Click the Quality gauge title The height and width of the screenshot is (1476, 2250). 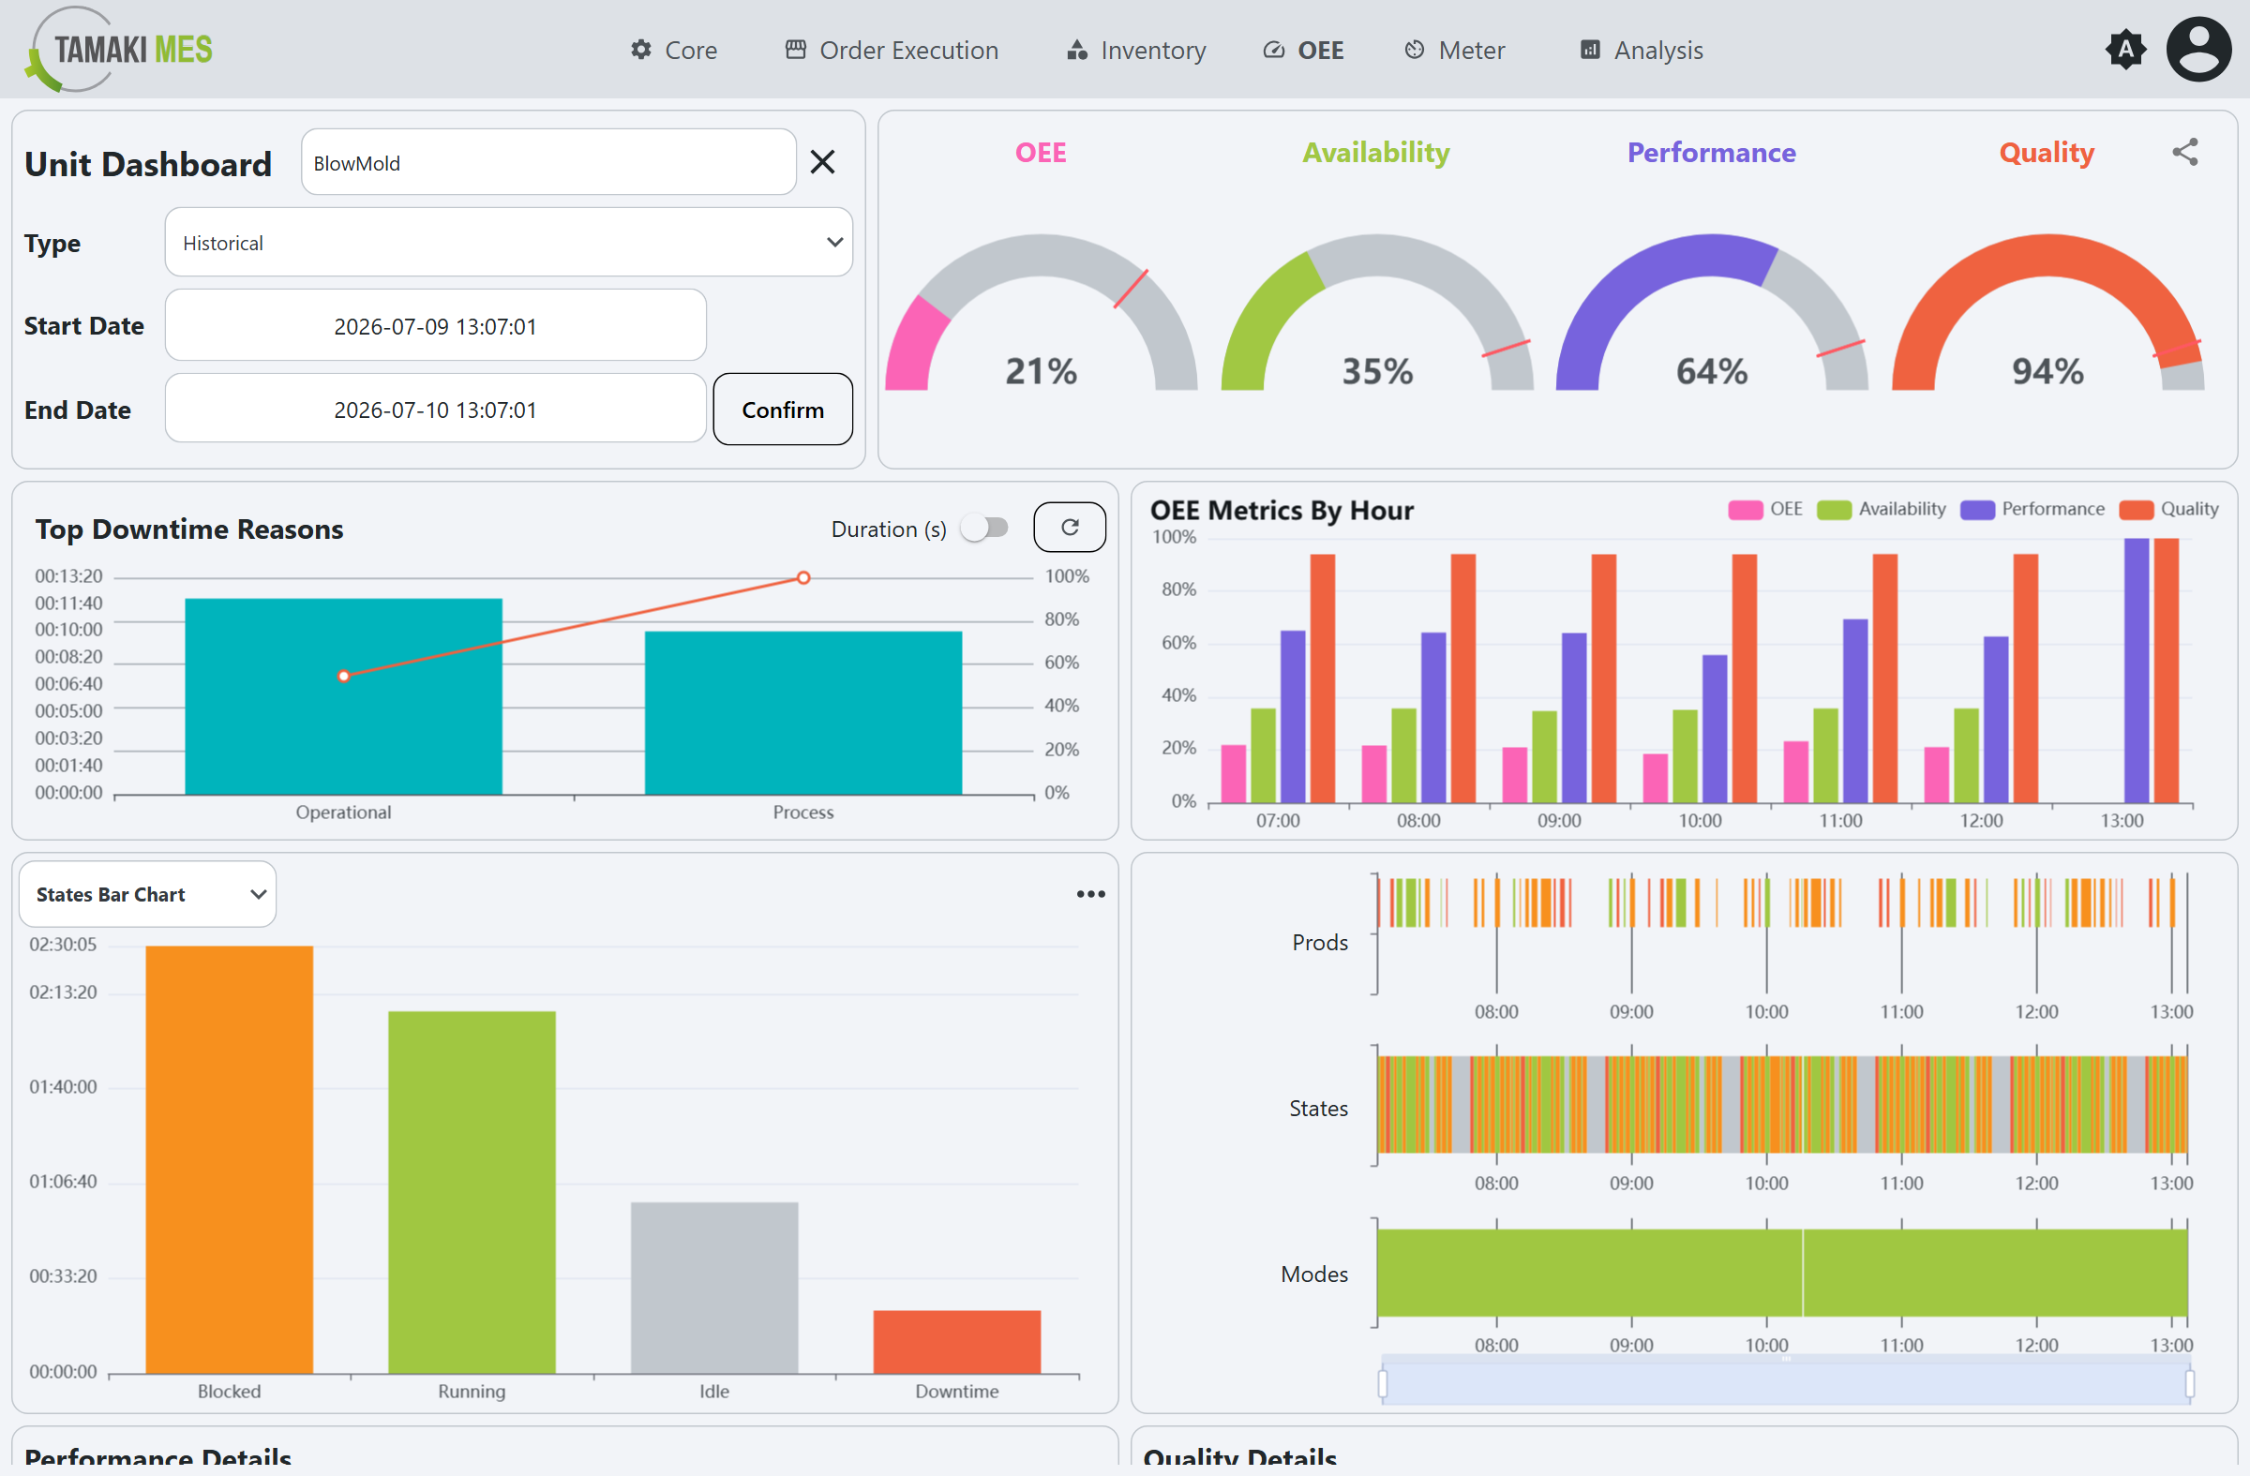(2047, 152)
